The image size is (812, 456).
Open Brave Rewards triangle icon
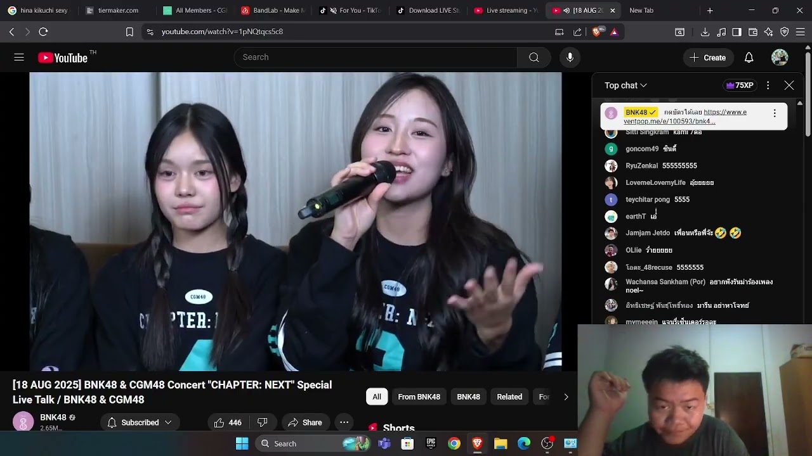[614, 32]
